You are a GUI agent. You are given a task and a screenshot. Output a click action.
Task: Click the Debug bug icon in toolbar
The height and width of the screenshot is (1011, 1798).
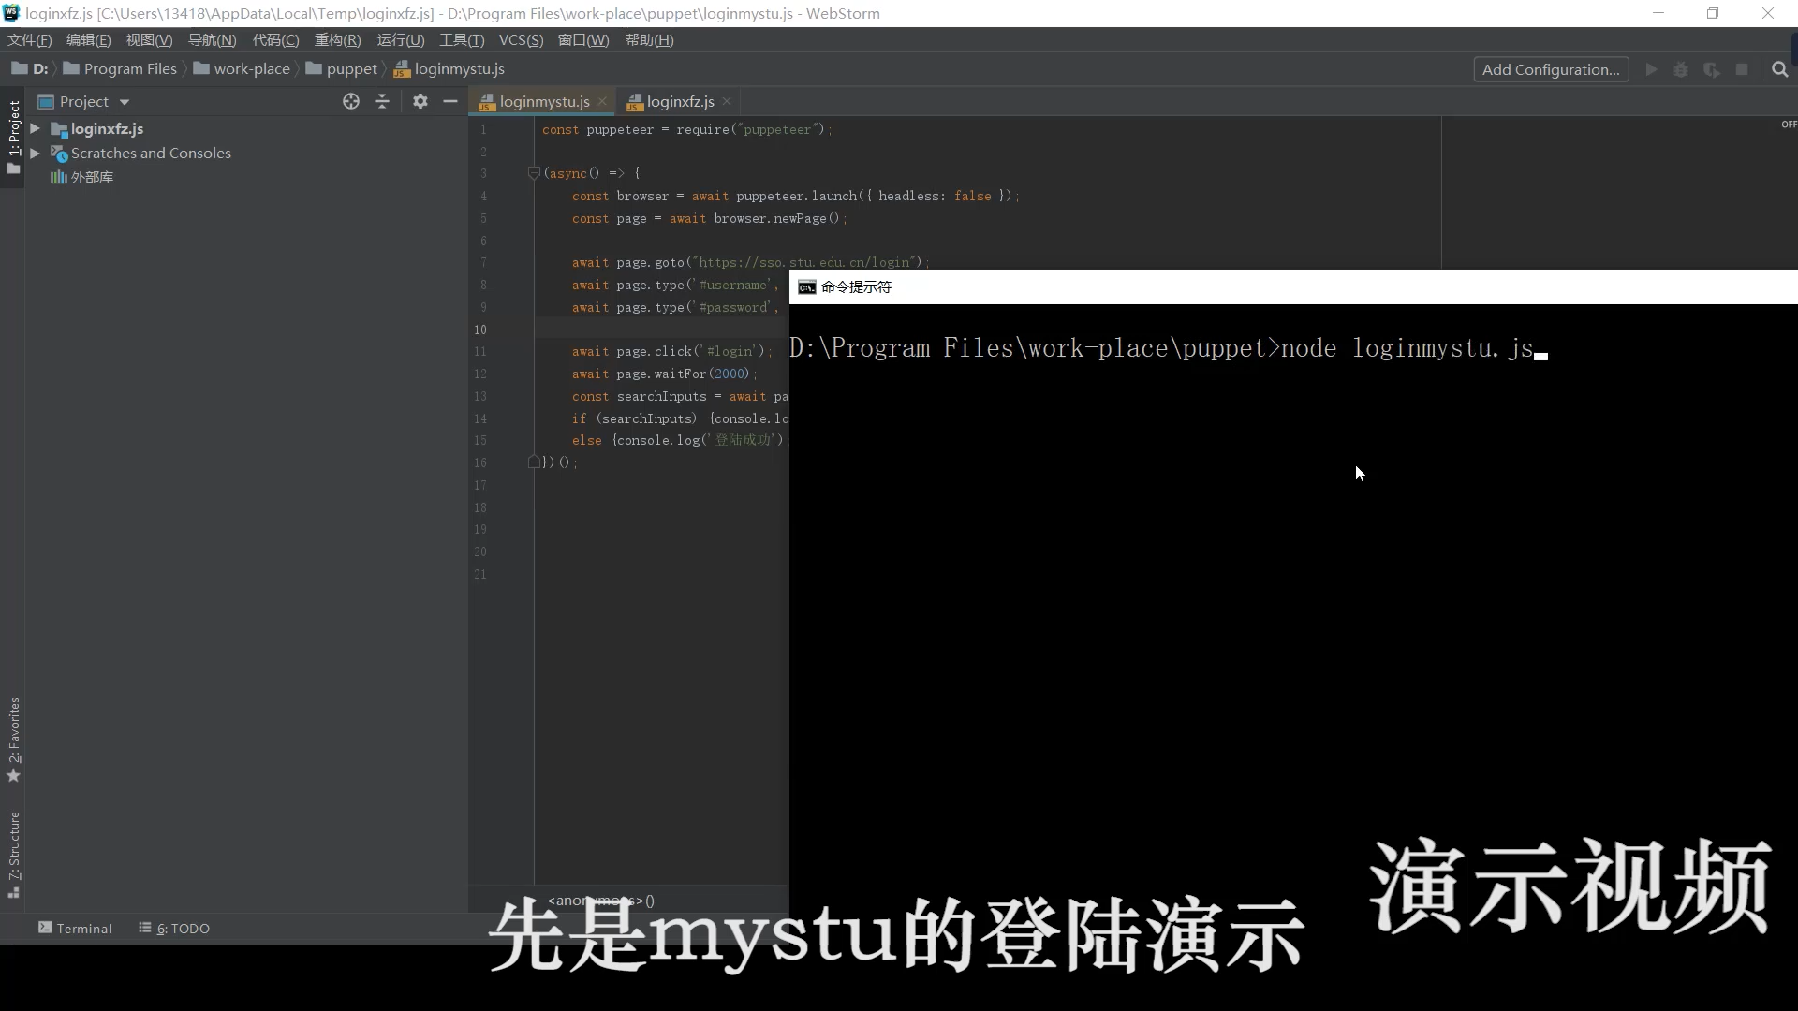click(1682, 69)
